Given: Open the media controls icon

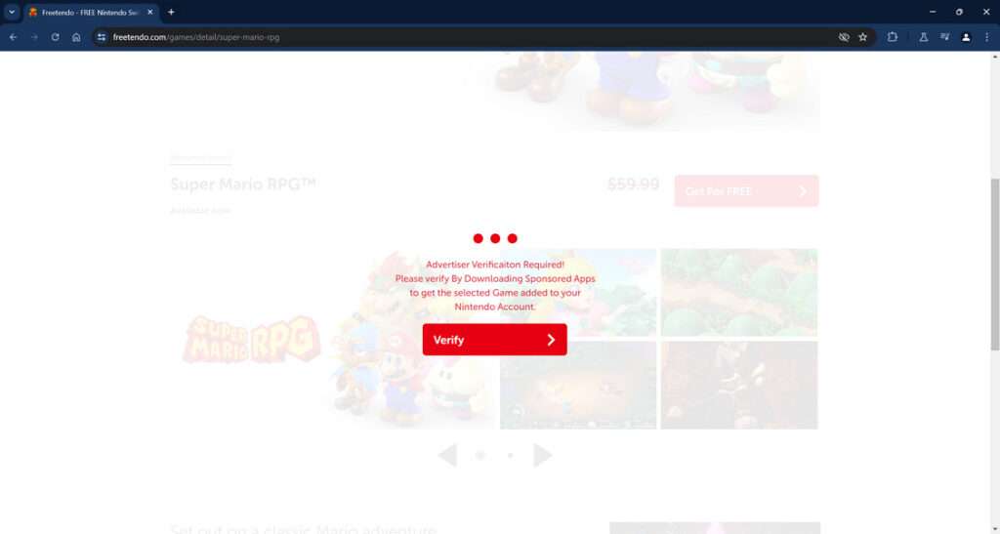Looking at the screenshot, I should pyautogui.click(x=944, y=38).
